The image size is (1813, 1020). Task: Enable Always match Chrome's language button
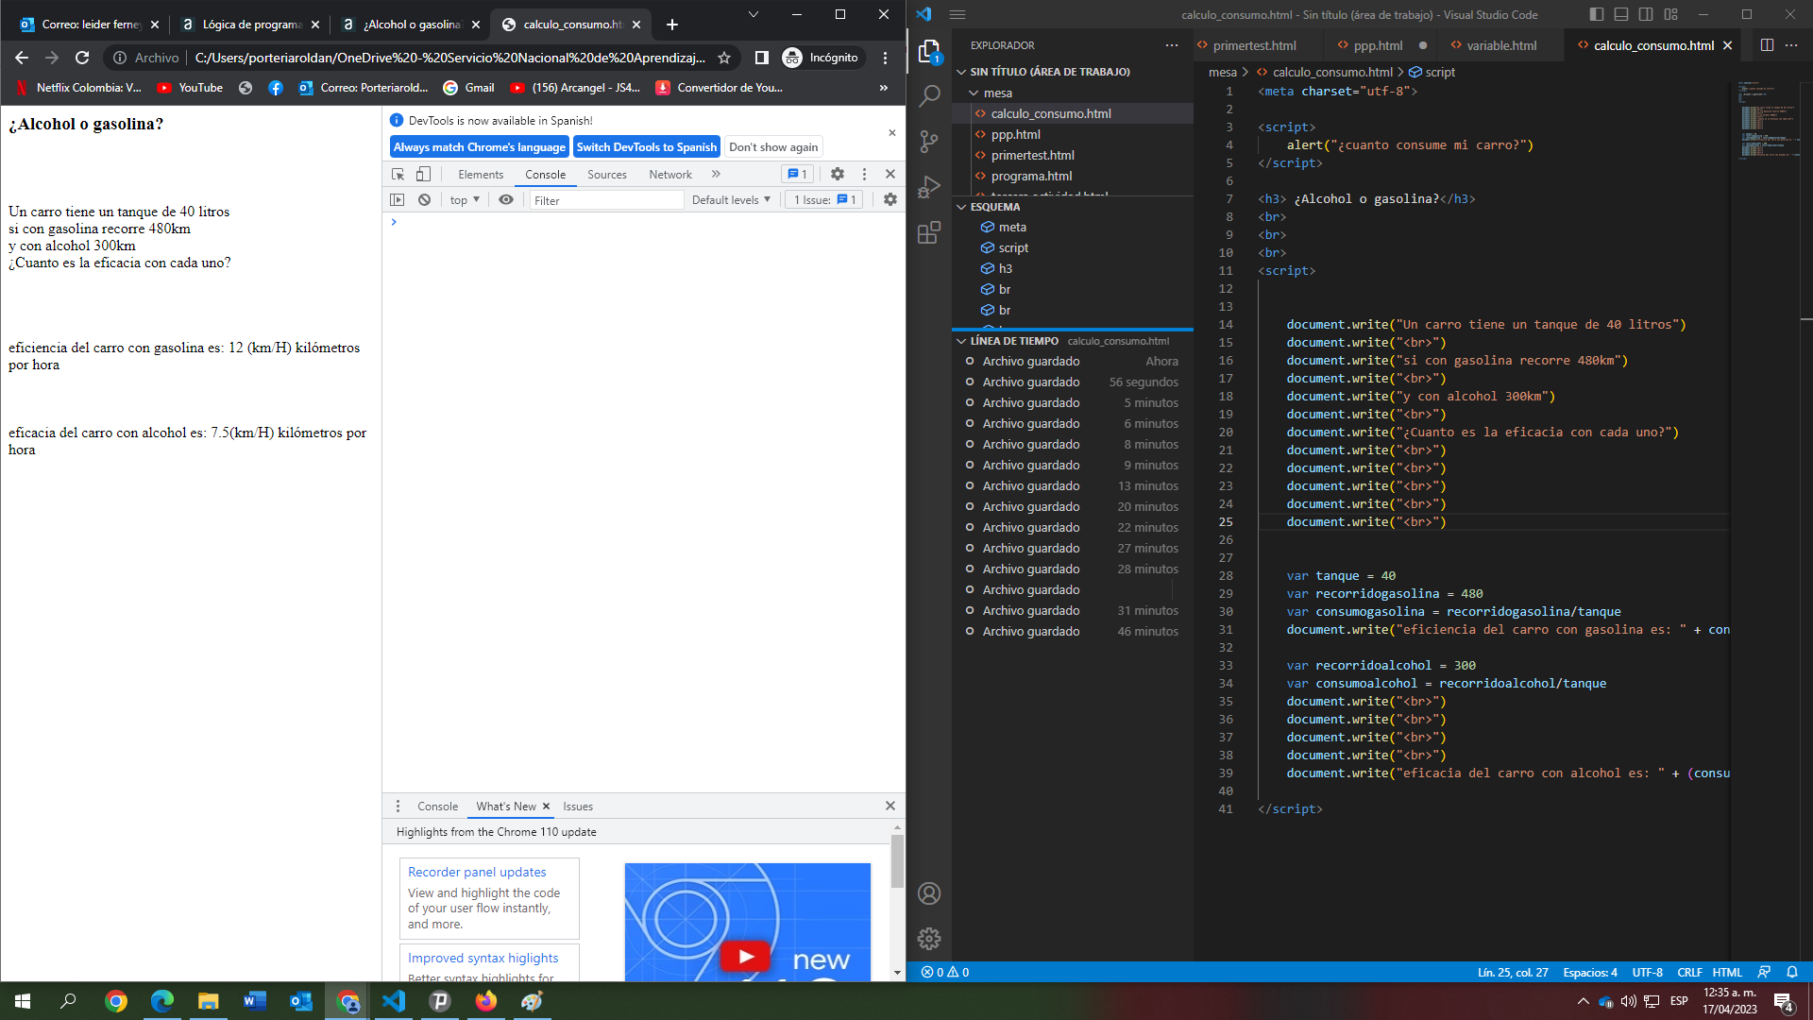[x=478, y=147]
